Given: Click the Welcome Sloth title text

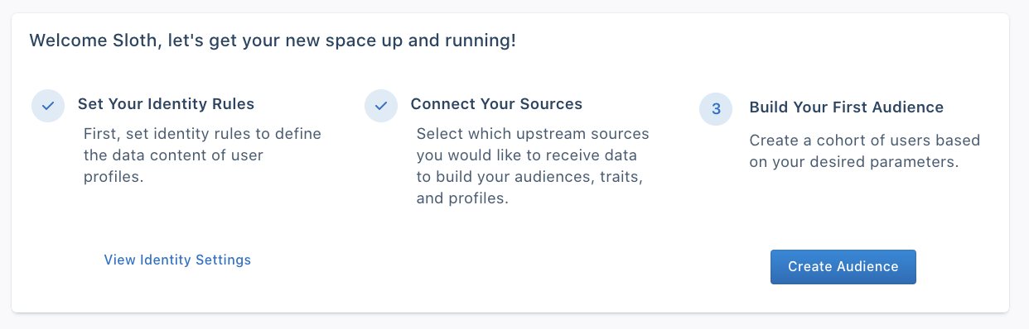Looking at the screenshot, I should 273,40.
